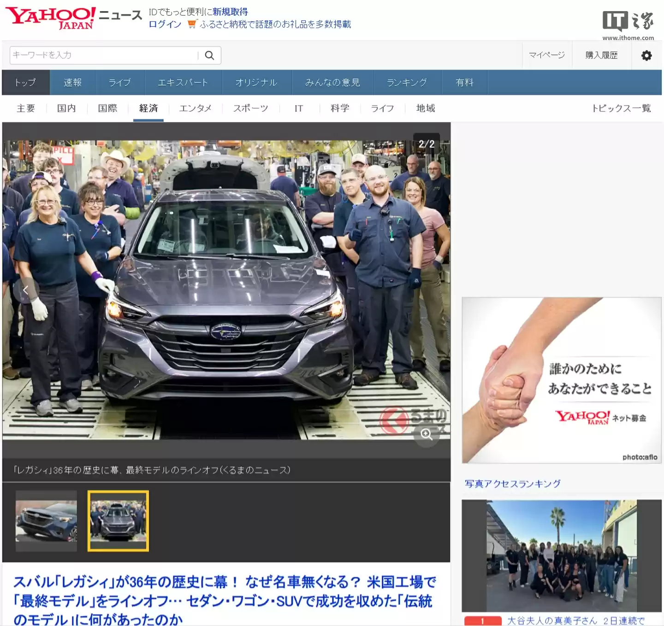Image resolution: width=664 pixels, height=626 pixels.
Task: Select the 国際 category
Action: (107, 108)
